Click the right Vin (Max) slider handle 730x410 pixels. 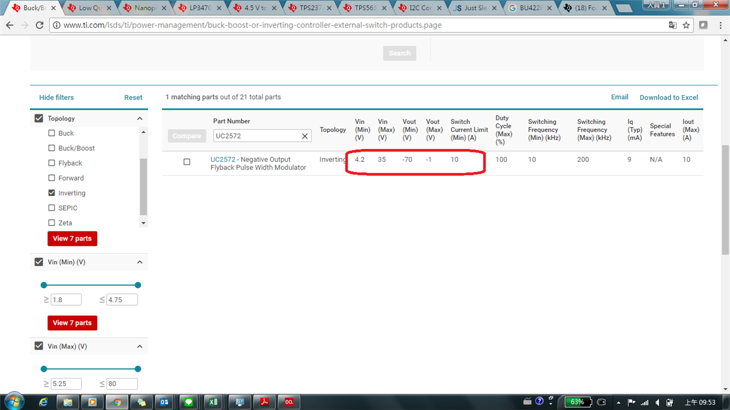138,369
